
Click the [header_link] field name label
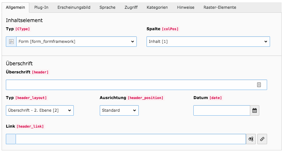[x=30, y=126]
